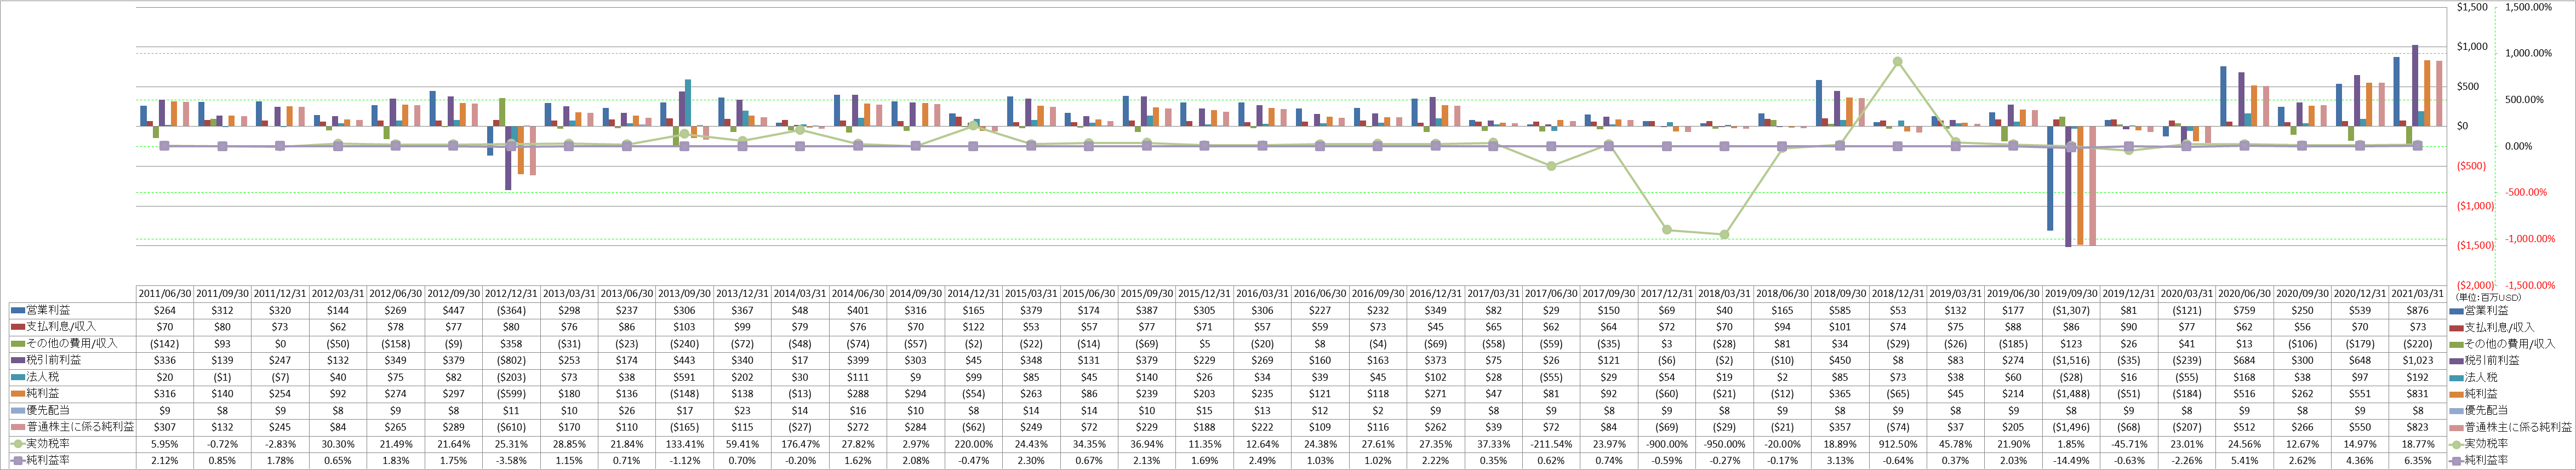
Task: Click 純利益 value ($1,488) for 2019/09/30
Action: click(2070, 394)
